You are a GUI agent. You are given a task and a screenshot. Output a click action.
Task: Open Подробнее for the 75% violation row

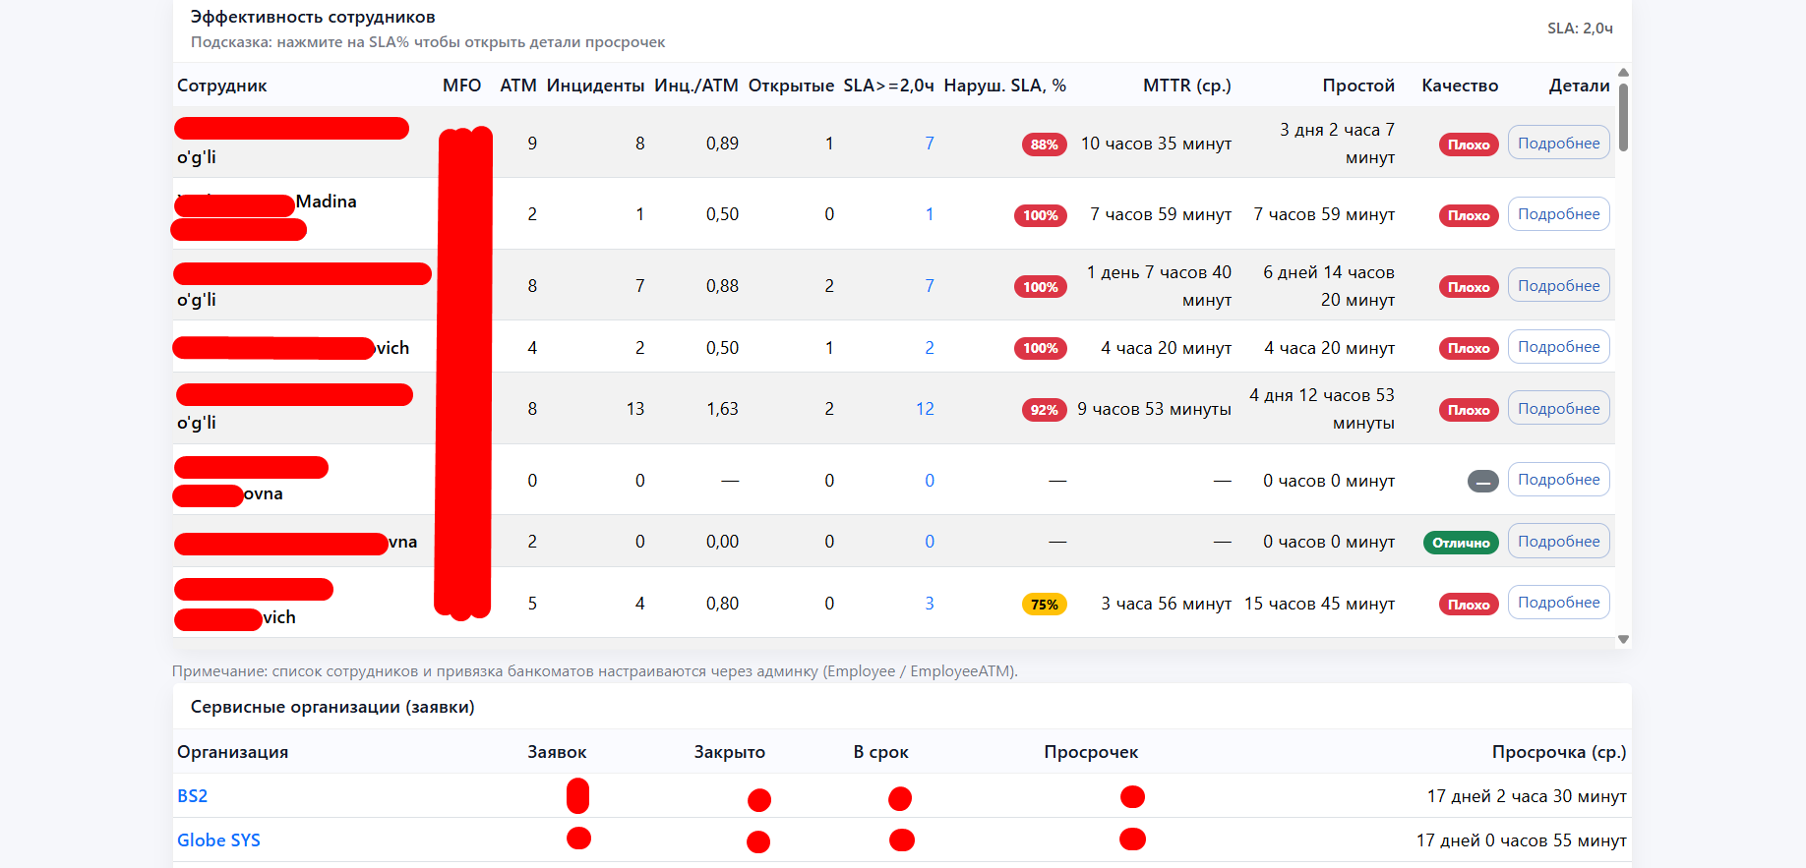point(1558,603)
